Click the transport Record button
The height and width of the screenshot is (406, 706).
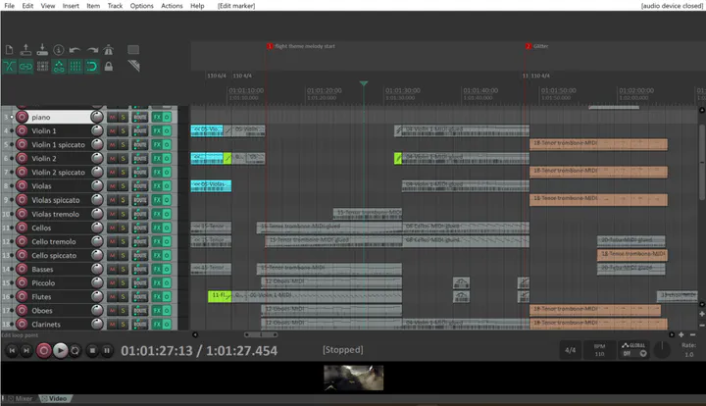coord(44,351)
